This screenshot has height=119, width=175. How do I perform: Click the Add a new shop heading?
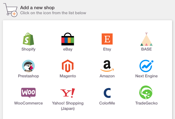coord(37,8)
